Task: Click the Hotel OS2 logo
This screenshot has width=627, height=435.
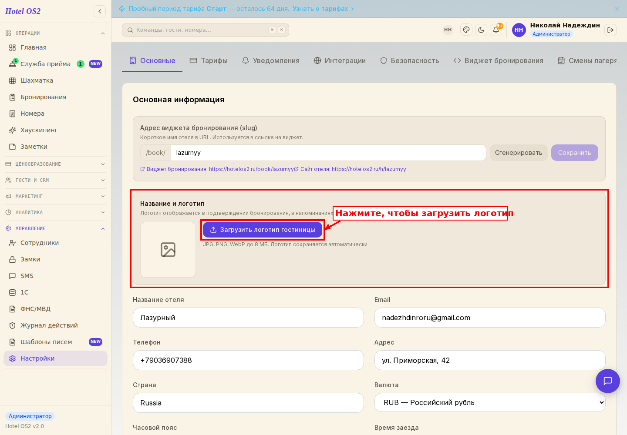Action: (23, 11)
